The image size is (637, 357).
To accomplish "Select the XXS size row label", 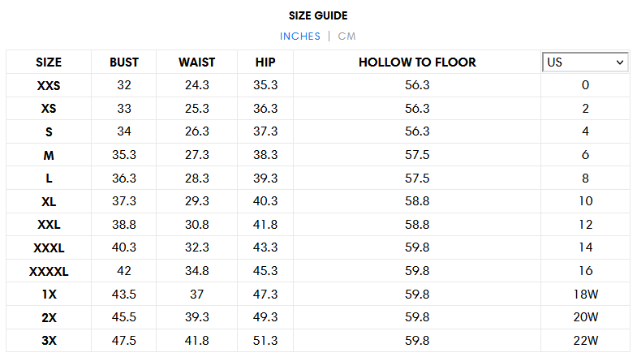I will coord(49,86).
